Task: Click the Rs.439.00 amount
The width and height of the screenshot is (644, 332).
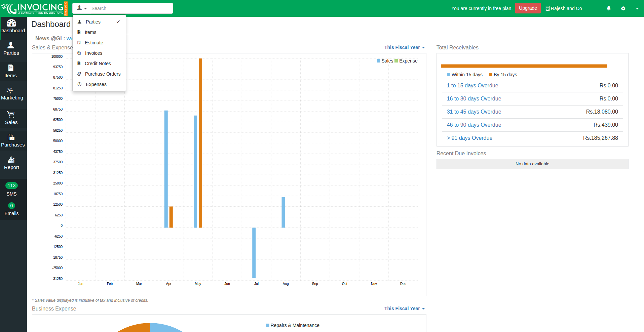Action: click(x=606, y=125)
